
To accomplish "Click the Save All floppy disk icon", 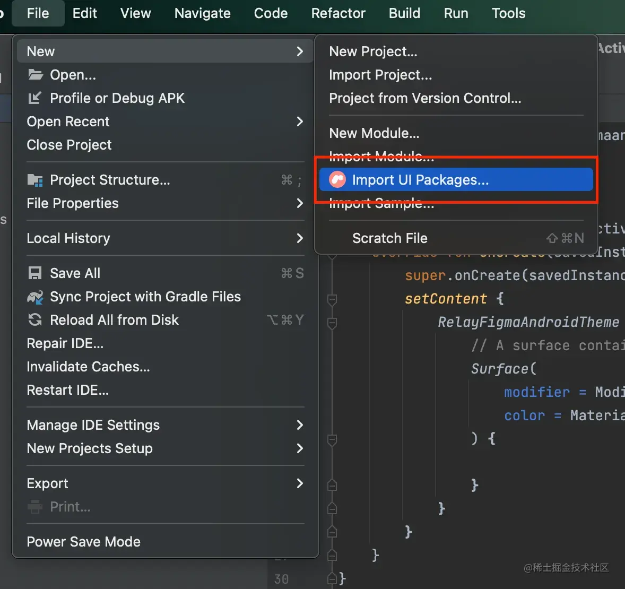I will (x=34, y=273).
